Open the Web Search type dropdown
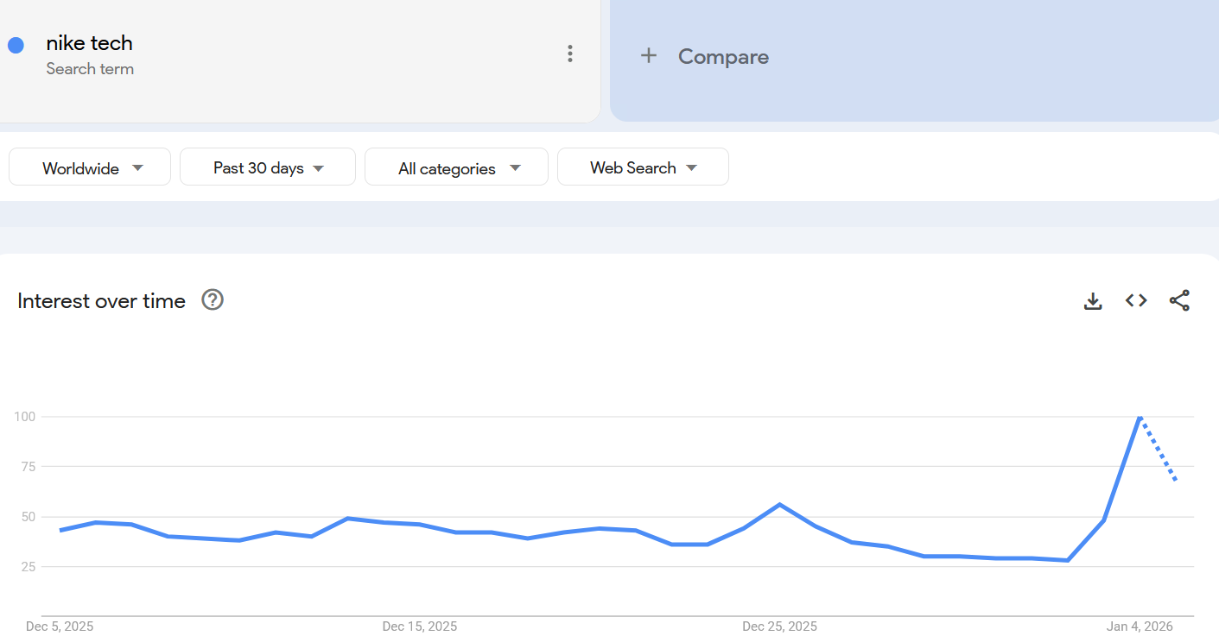Viewport: 1219px width, 636px height. coord(643,167)
